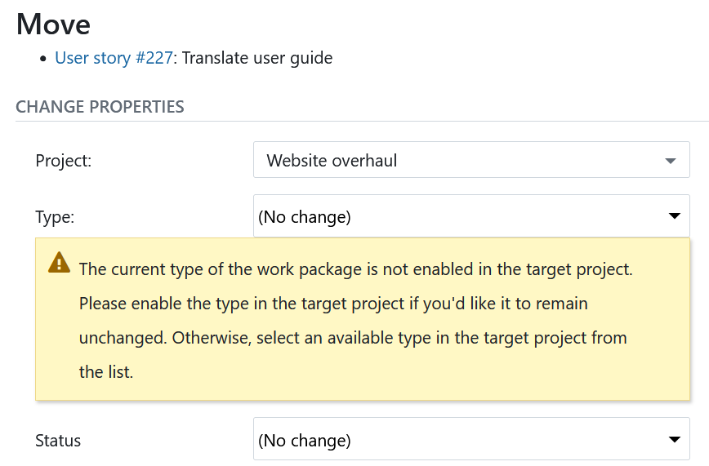The height and width of the screenshot is (466, 709).
Task: Click '(No change)' text in Status field
Action: [x=305, y=441]
